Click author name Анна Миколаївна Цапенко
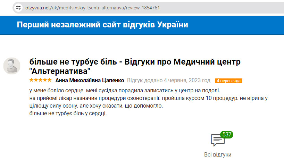 pyautogui.click(x=90, y=81)
